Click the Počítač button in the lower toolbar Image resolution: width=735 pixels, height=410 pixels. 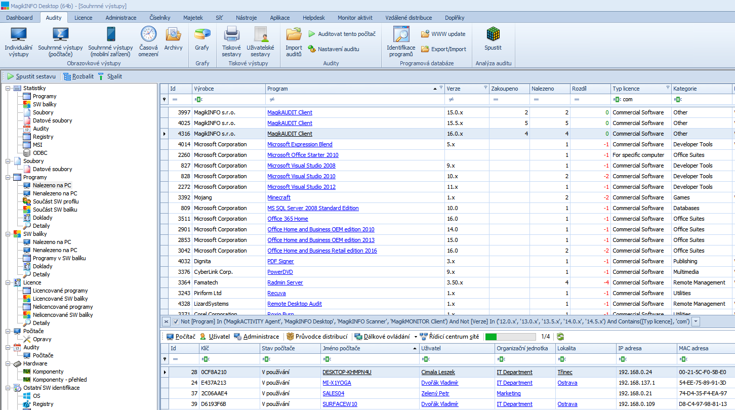(x=181, y=337)
